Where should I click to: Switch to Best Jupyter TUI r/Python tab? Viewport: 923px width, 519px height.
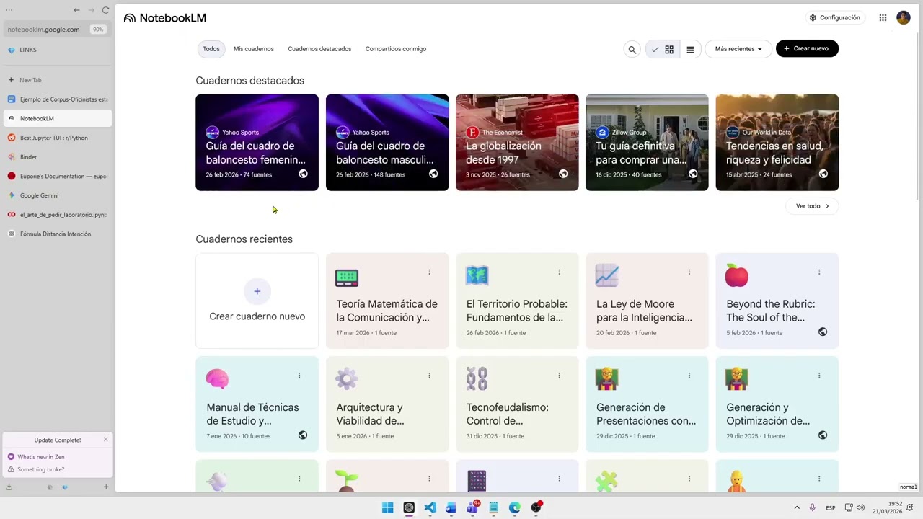tap(58, 138)
